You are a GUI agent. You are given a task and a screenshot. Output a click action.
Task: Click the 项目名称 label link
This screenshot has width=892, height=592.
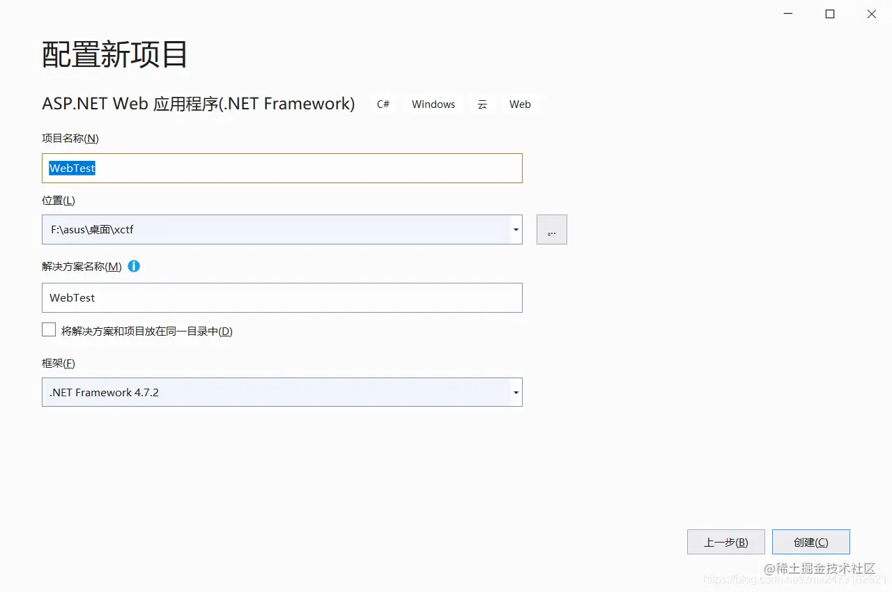[70, 138]
